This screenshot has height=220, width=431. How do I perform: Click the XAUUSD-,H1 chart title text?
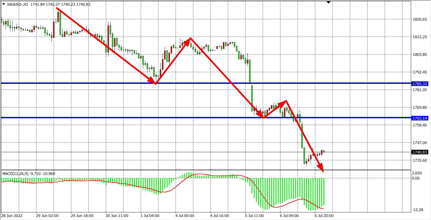point(18,4)
